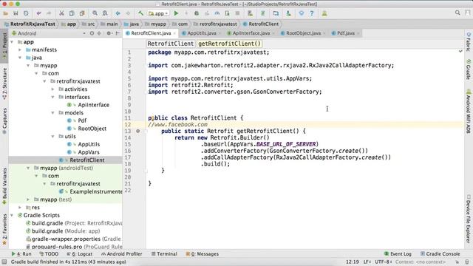
Task: Open the Logcat tool window
Action: click(80, 254)
